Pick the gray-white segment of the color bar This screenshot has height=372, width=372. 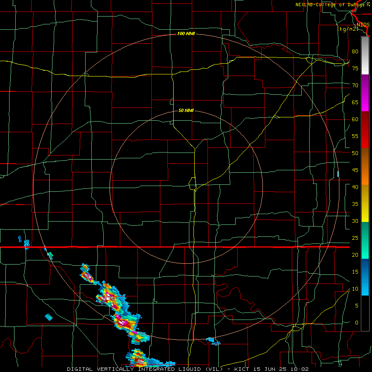(365, 55)
